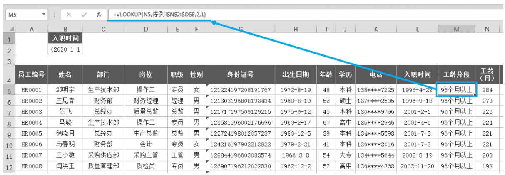Click the Enter checkmark formula bar icon

point(84,15)
